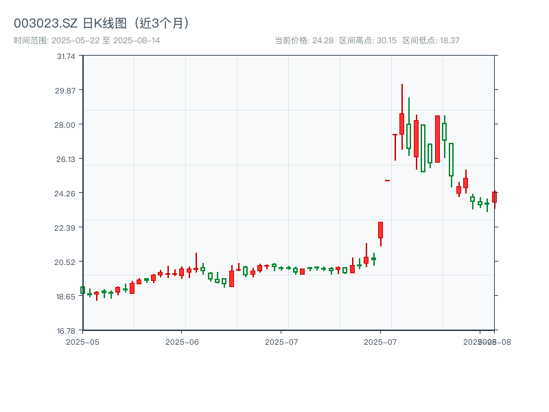Click the 2025-05 x-axis date label

tap(82, 341)
